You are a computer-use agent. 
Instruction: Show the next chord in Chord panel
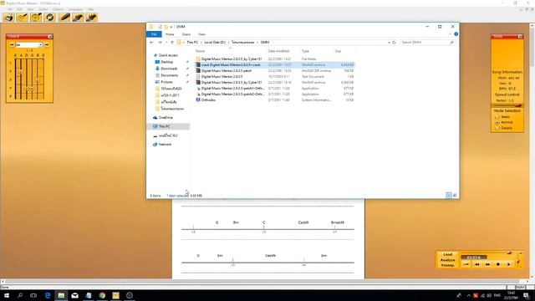coord(47,44)
